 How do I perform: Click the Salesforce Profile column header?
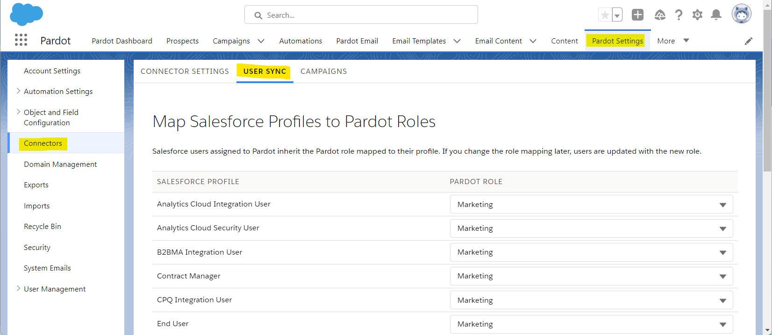tap(198, 182)
